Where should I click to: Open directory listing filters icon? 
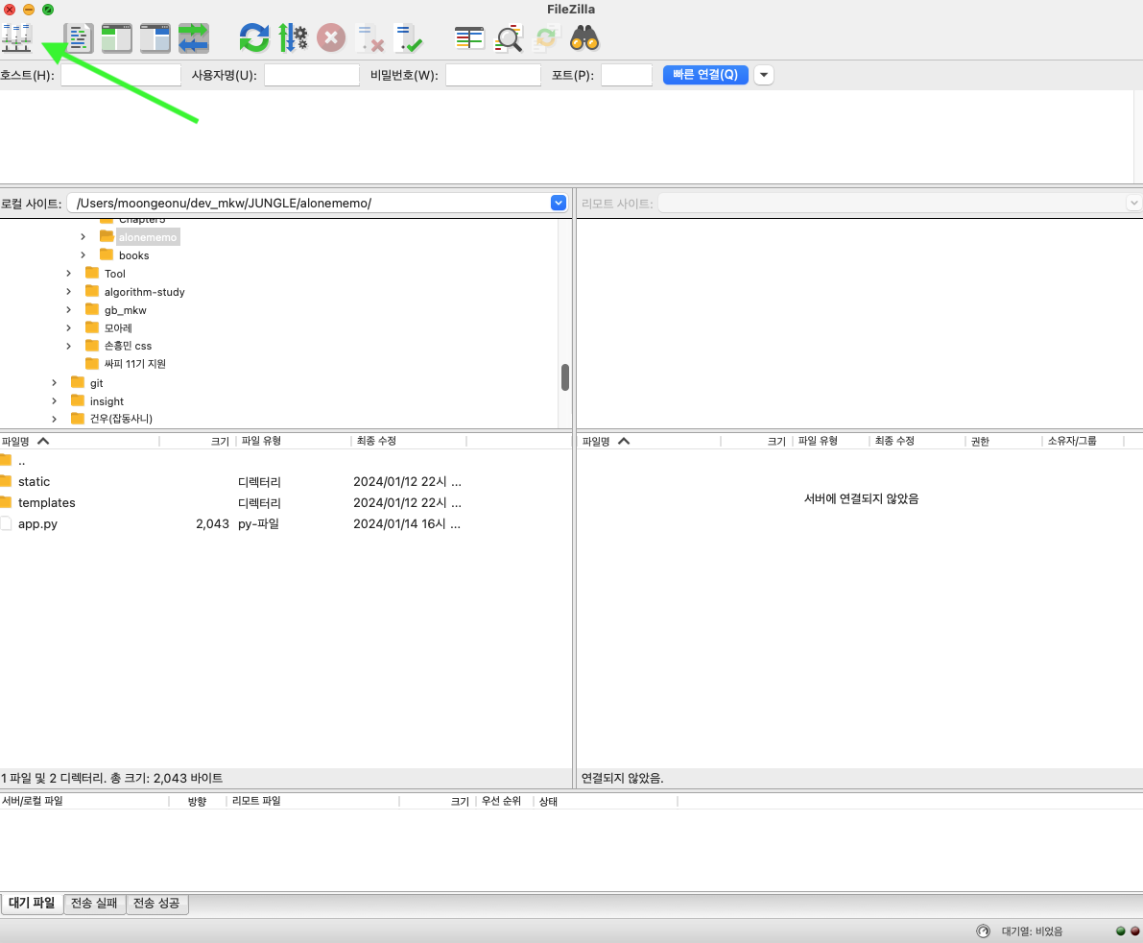[469, 37]
